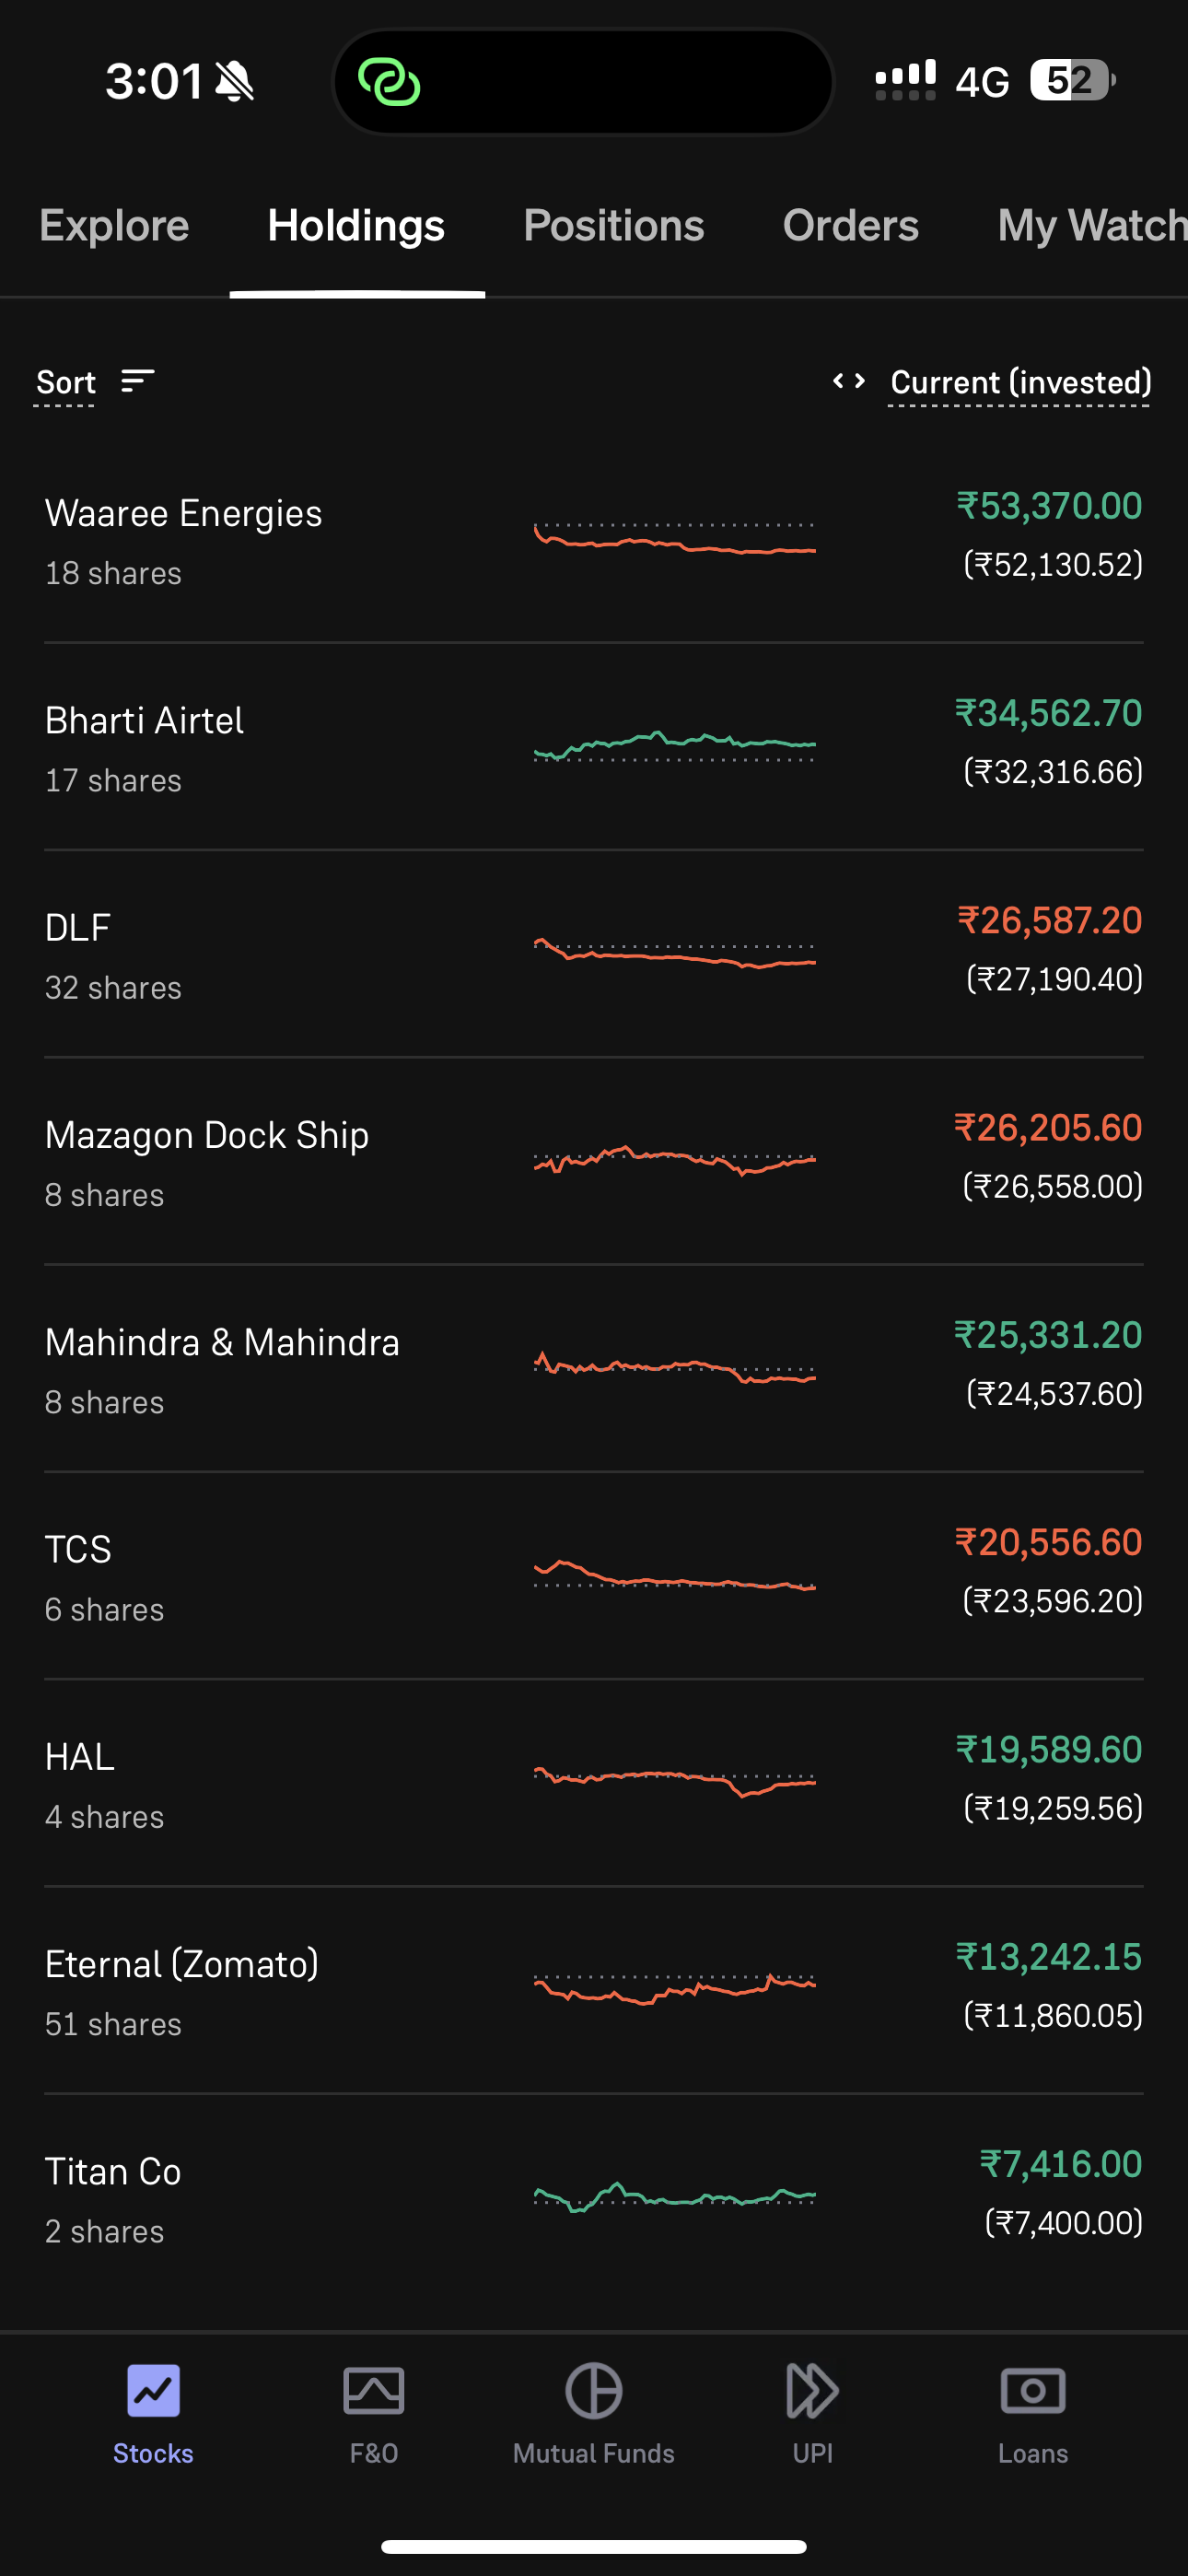This screenshot has height=2576, width=1188.
Task: Open the Stocks bottom navigation icon
Action: [153, 2392]
